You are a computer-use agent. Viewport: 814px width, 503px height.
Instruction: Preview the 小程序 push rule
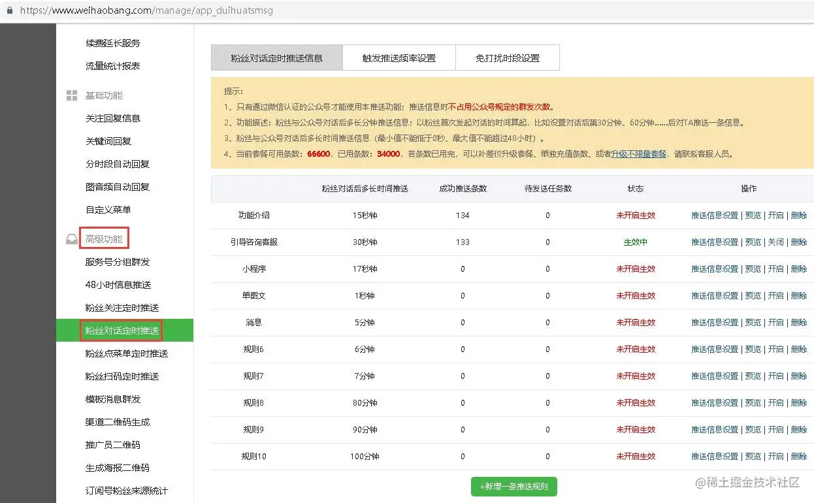(753, 268)
